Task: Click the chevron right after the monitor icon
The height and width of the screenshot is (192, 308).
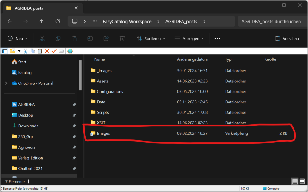Action: tap(85, 21)
